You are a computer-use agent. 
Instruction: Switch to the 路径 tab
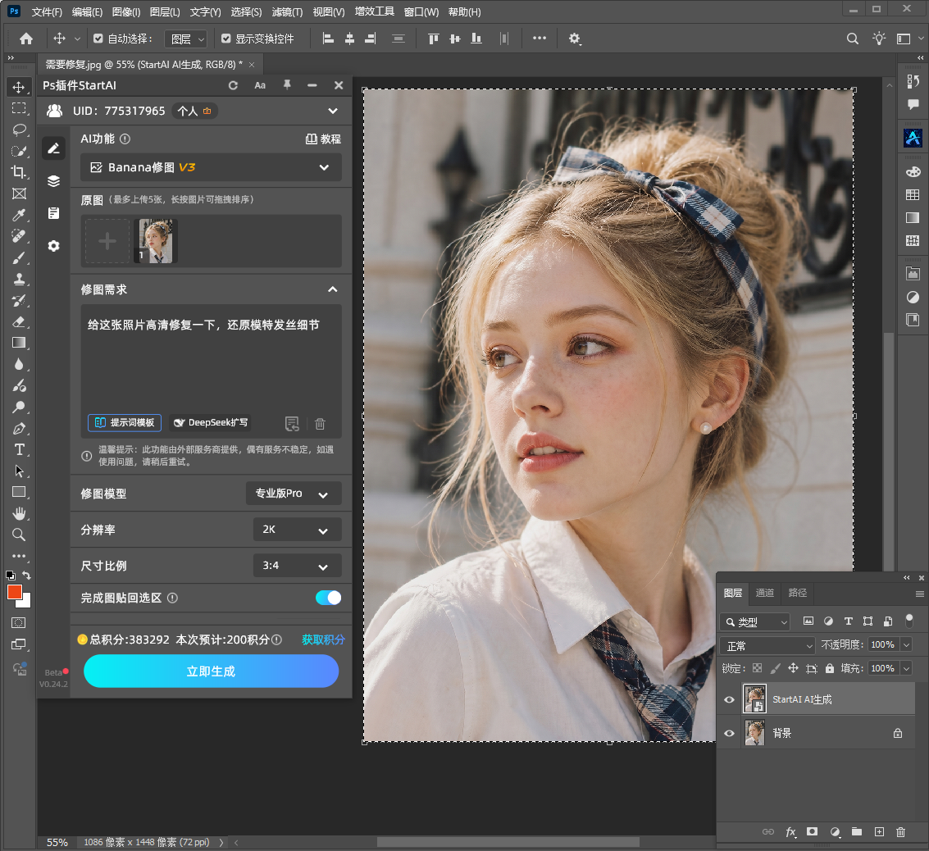(x=798, y=593)
